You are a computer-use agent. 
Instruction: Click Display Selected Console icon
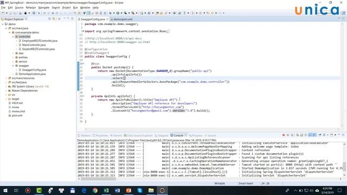pyautogui.click(x=324, y=135)
